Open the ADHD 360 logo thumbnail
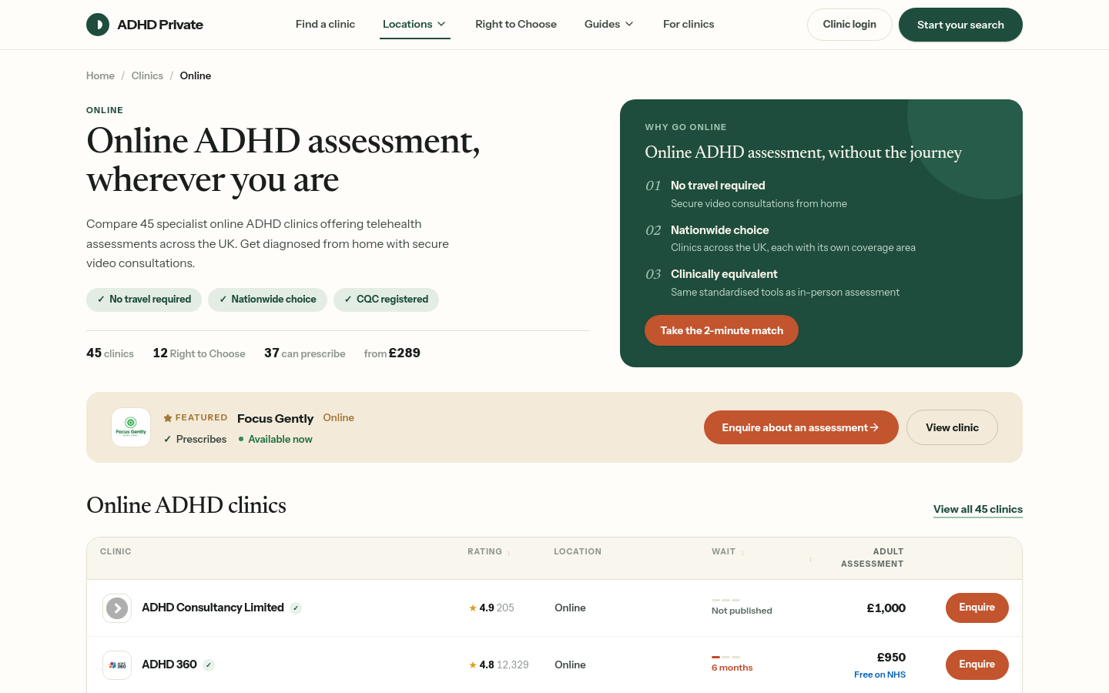This screenshot has width=1109, height=693. click(x=117, y=665)
